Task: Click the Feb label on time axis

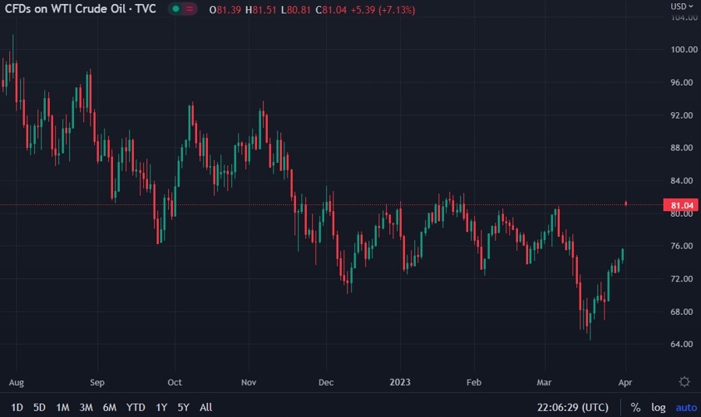Action: click(x=474, y=383)
